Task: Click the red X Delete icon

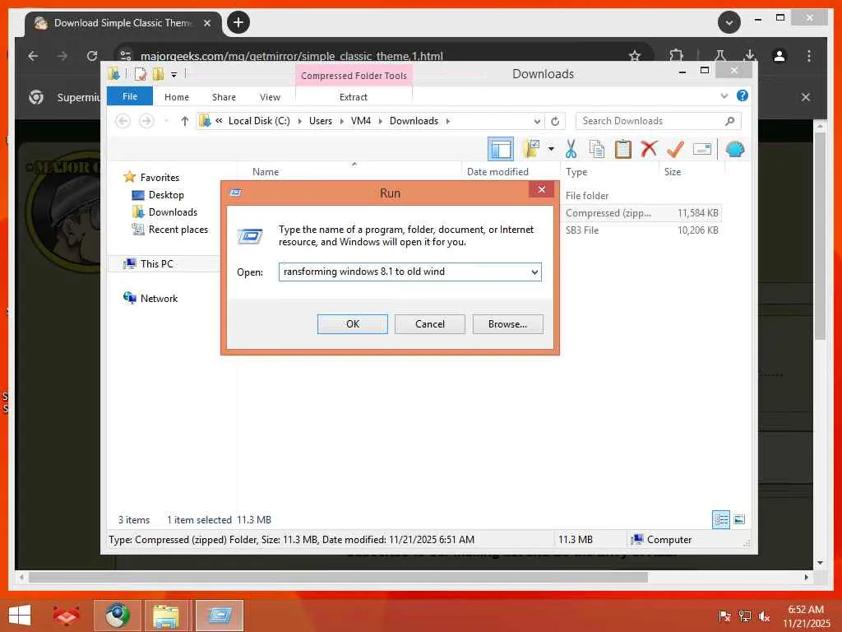Action: (649, 148)
